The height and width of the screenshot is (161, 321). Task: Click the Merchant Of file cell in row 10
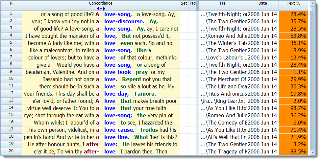(x=223, y=79)
